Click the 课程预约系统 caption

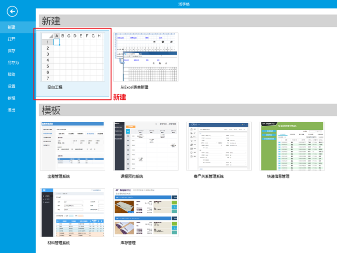tap(132, 176)
